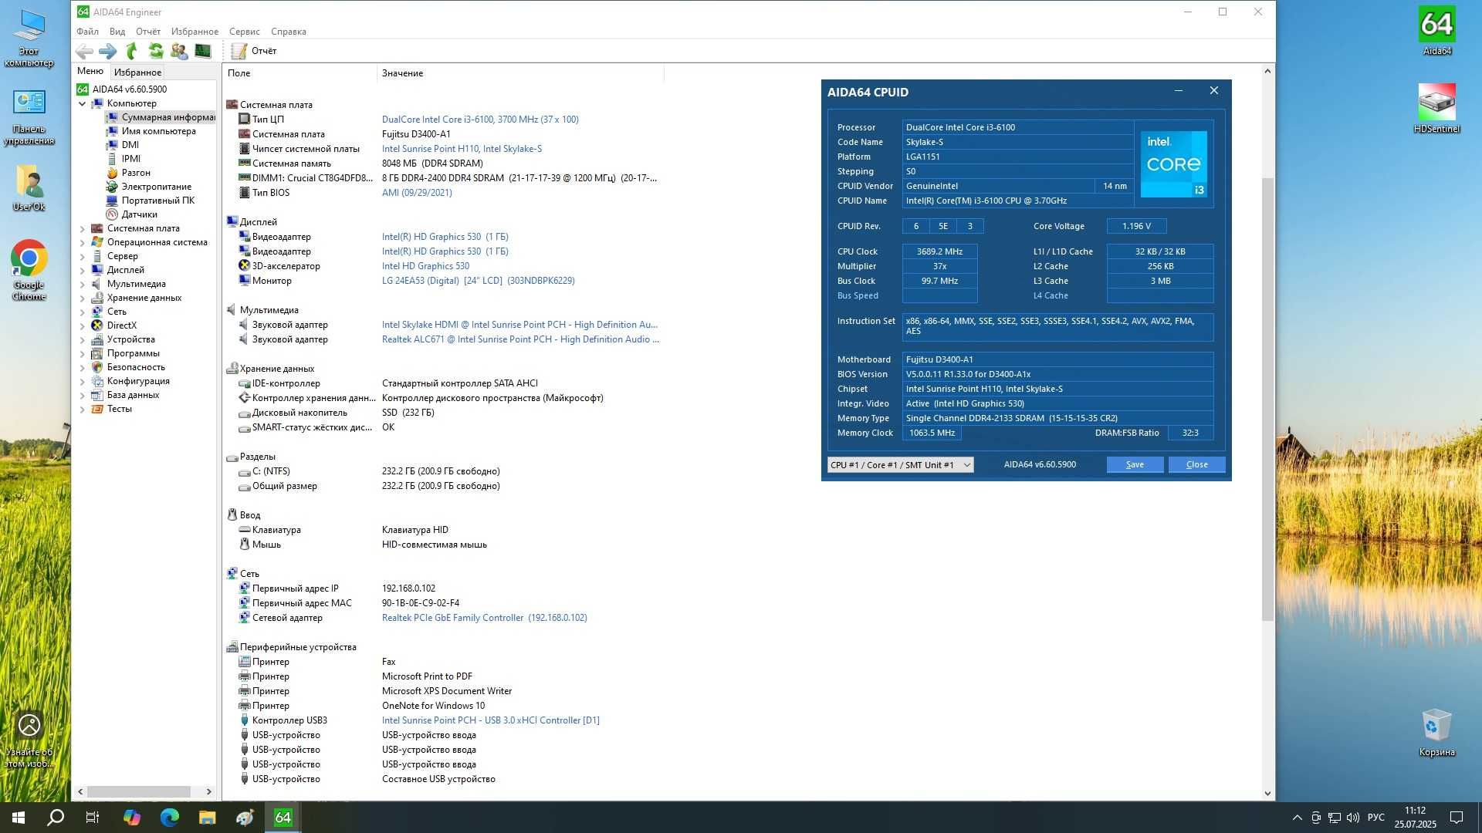Open the Корзина recycle bin icon
1482x833 pixels.
click(x=1436, y=732)
